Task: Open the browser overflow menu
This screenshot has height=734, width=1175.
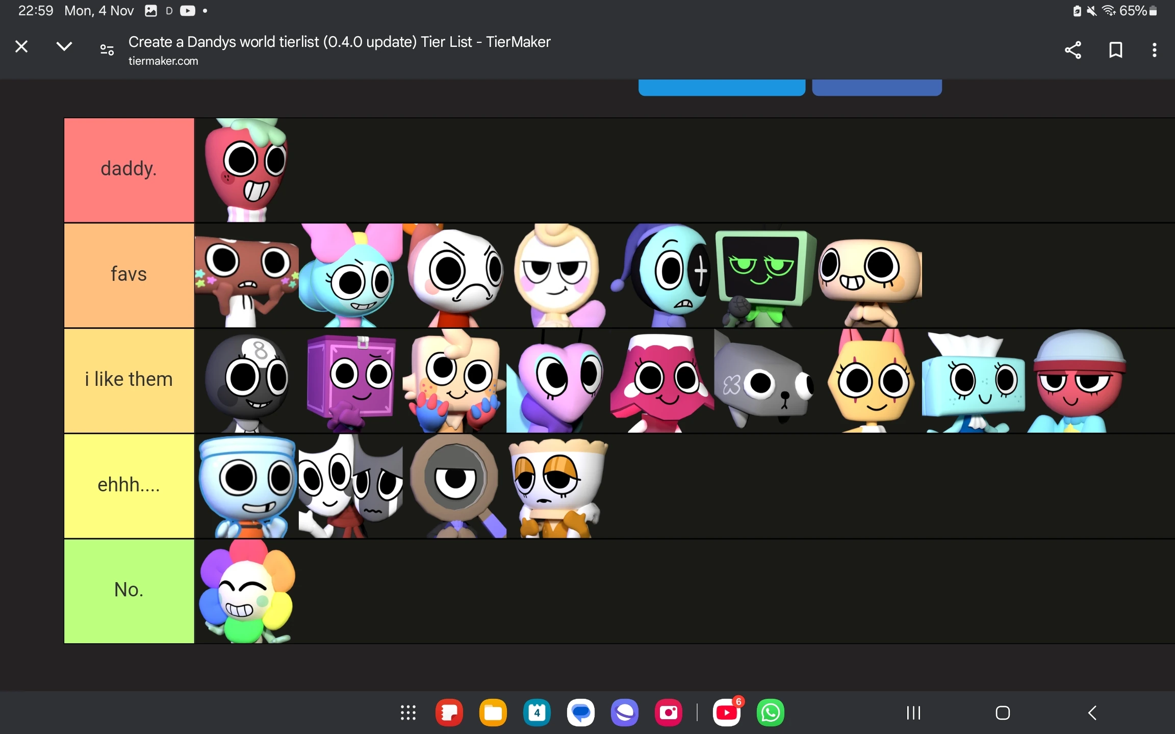Action: (x=1154, y=49)
